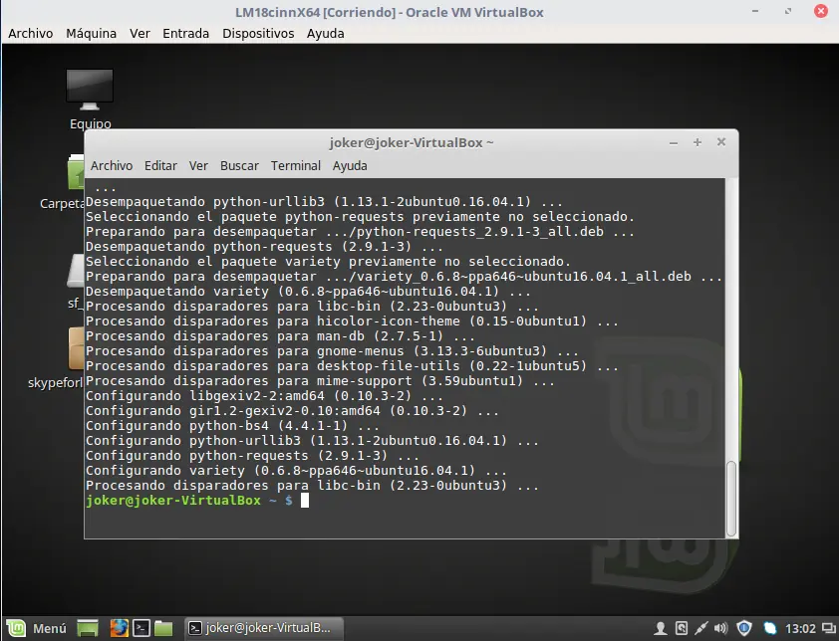Click line 'Configurando python-urllib3 (1.13.1-2ubuntu0.16.04.1)'
The width and height of the screenshot is (839, 641).
tap(312, 441)
